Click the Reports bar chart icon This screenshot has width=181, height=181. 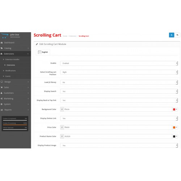[x=2, y=110]
